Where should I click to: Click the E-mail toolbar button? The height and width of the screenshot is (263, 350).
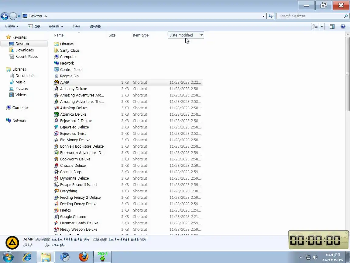coord(76,26)
